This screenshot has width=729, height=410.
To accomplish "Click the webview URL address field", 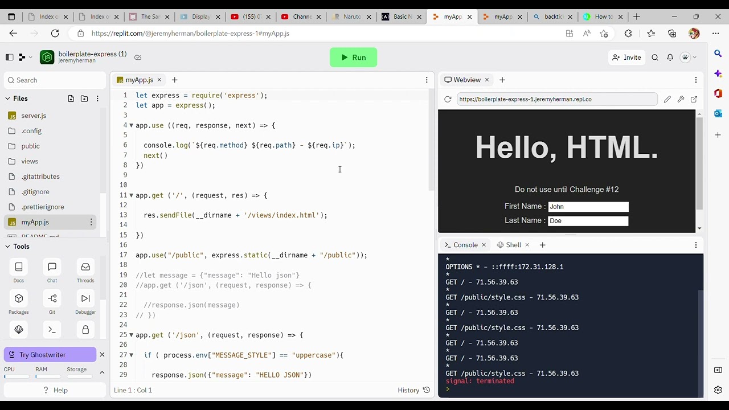I will (557, 99).
